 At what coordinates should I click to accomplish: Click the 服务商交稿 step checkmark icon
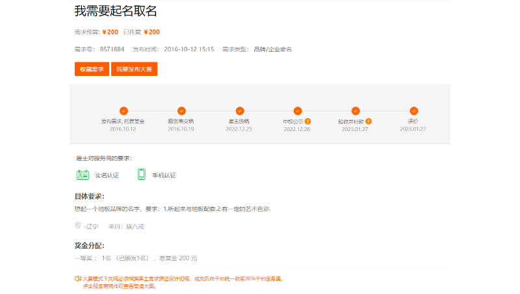pyautogui.click(x=181, y=111)
